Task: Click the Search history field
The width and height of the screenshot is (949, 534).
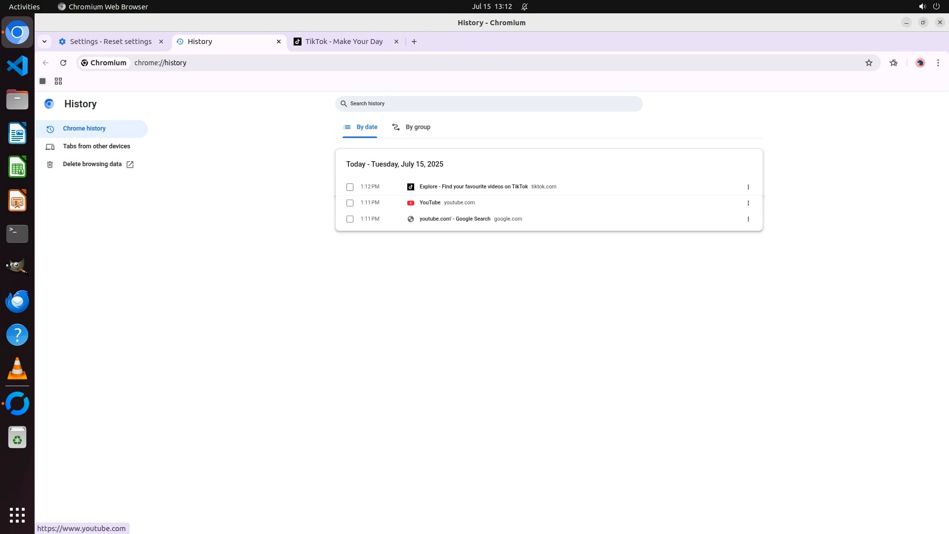Action: click(x=488, y=104)
